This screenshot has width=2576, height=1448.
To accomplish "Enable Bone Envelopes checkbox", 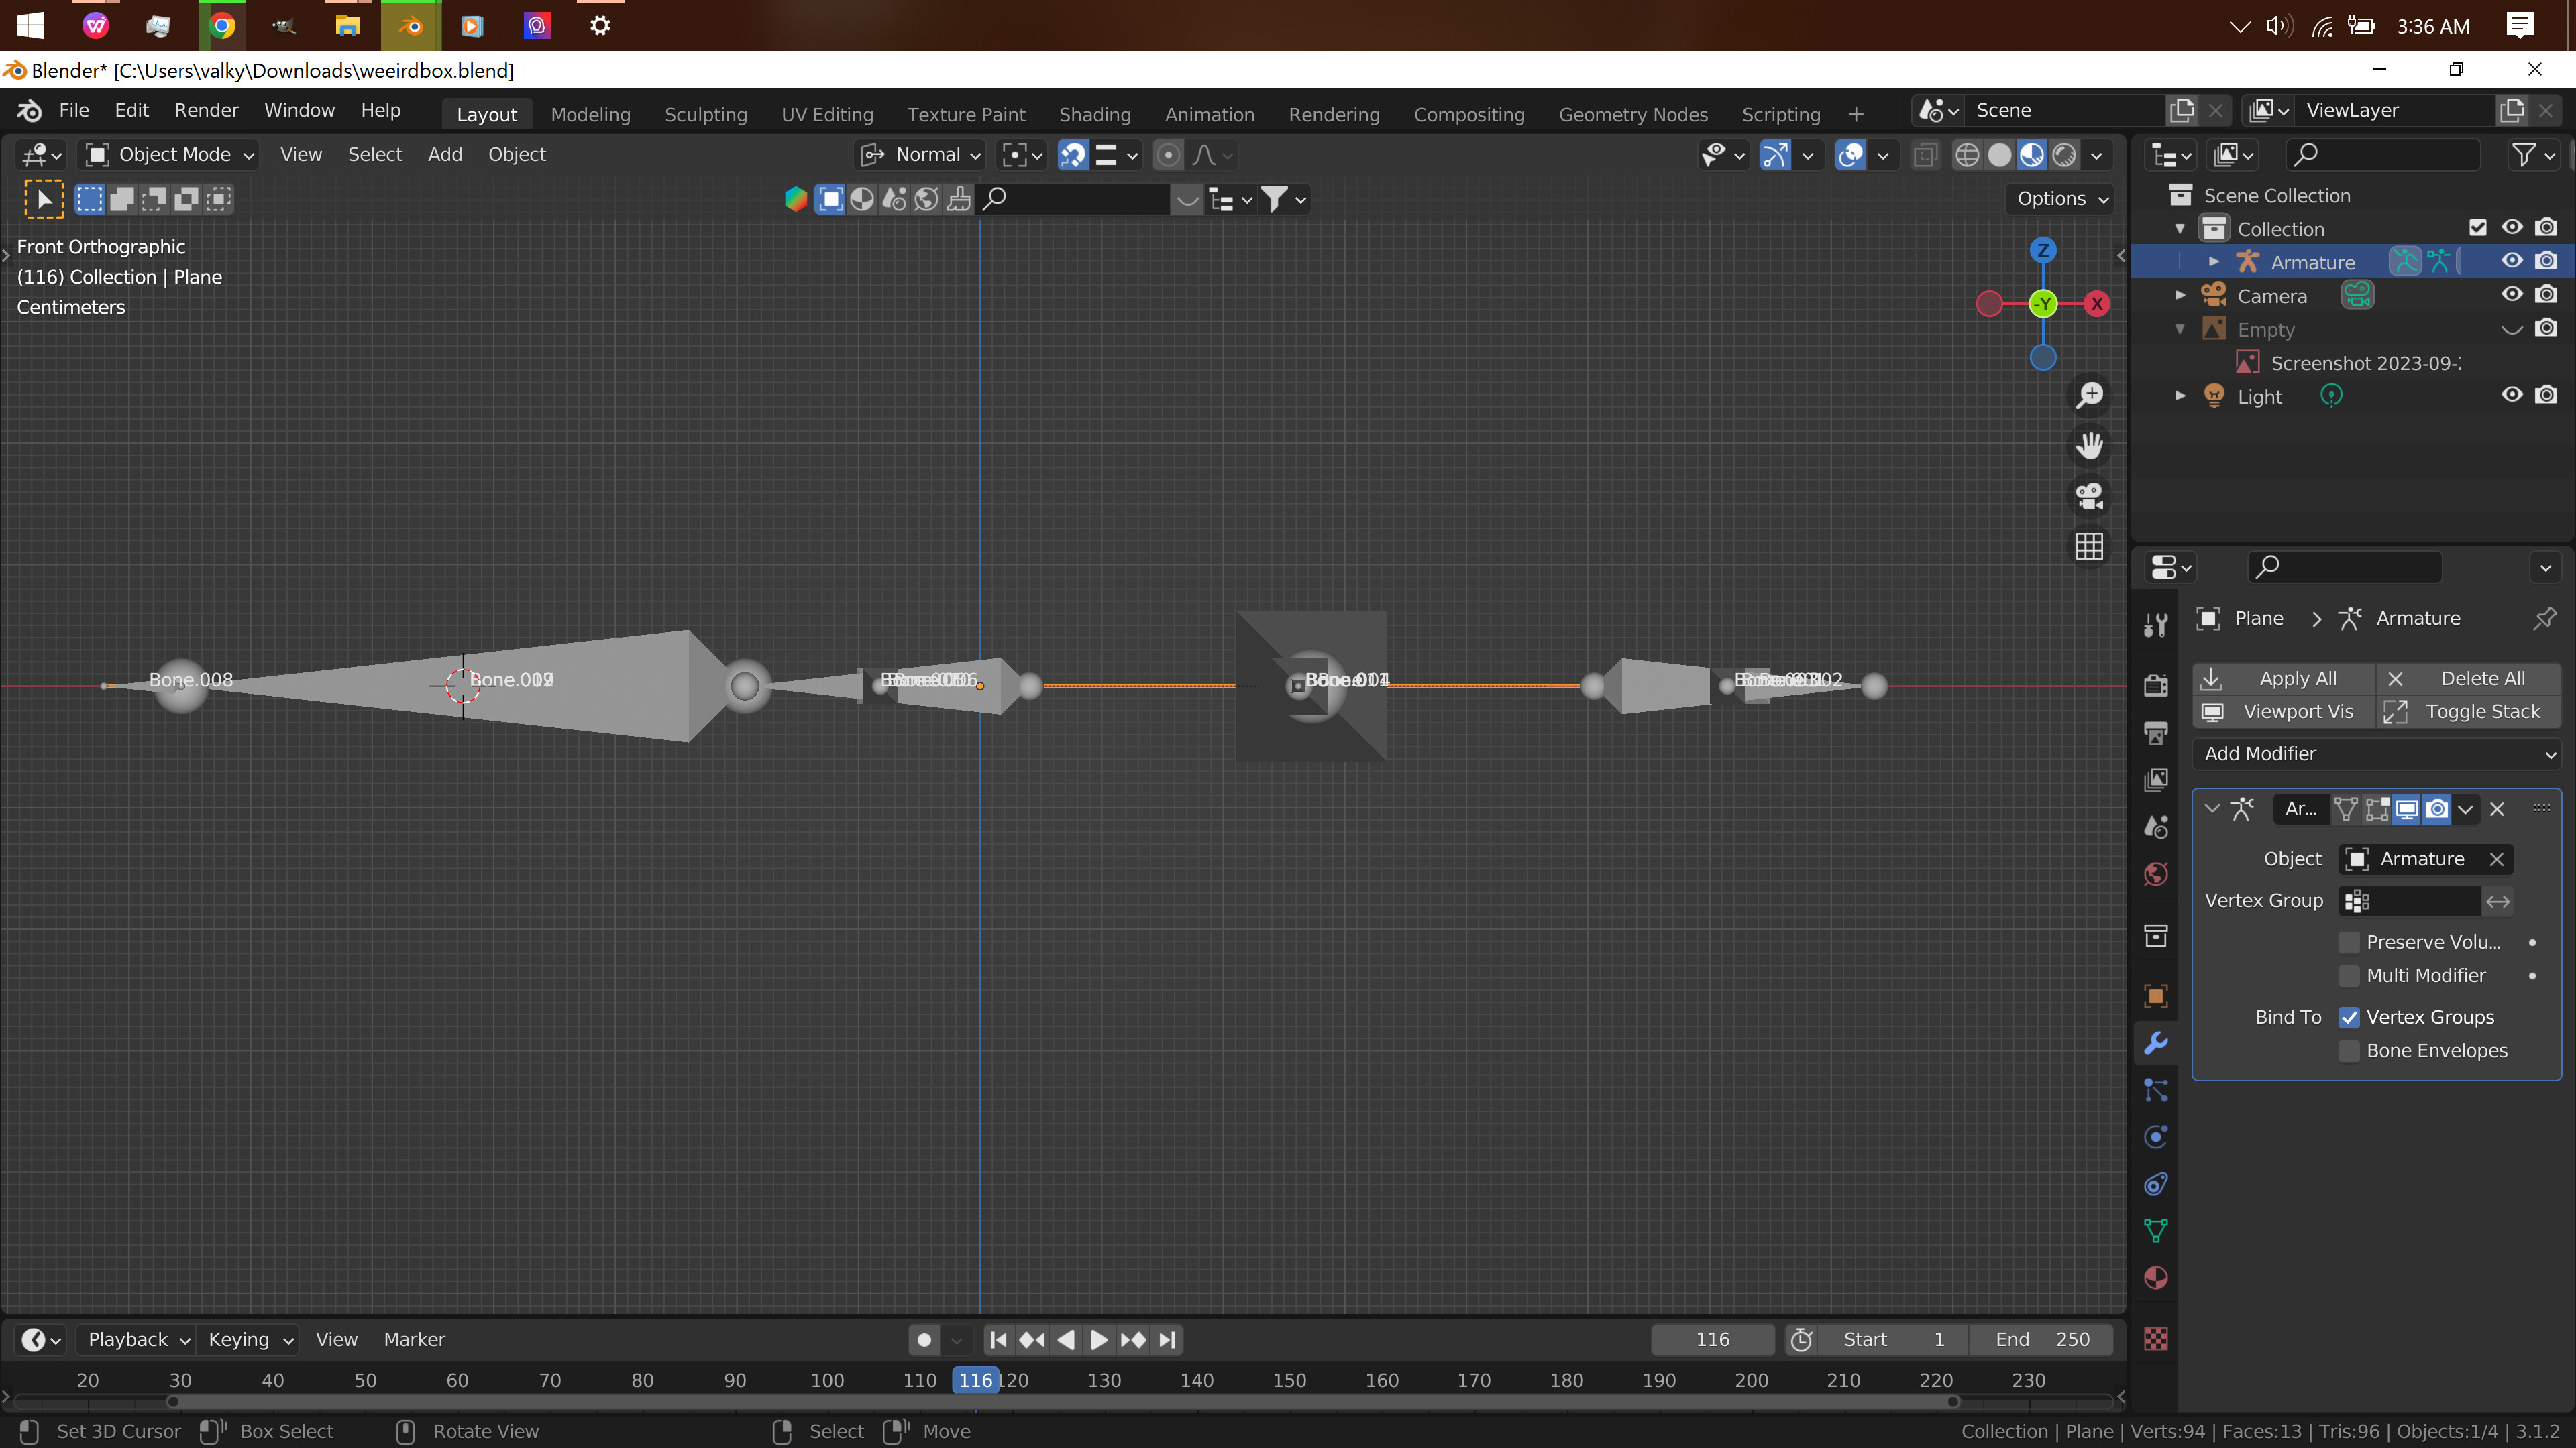I will [x=2349, y=1050].
